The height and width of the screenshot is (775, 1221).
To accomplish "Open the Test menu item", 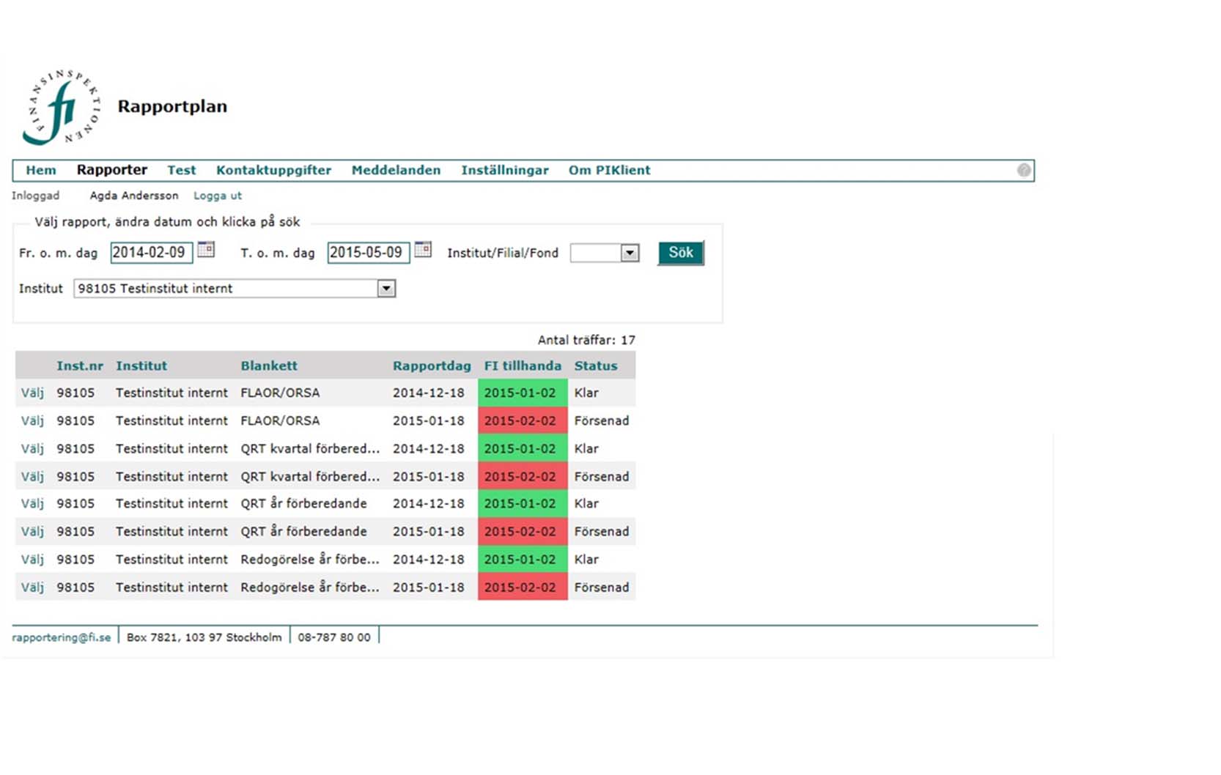I will coord(181,170).
